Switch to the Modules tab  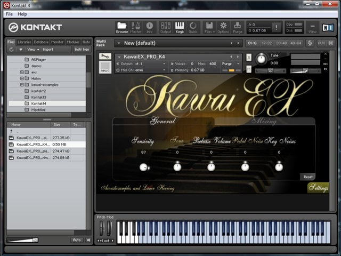73,42
